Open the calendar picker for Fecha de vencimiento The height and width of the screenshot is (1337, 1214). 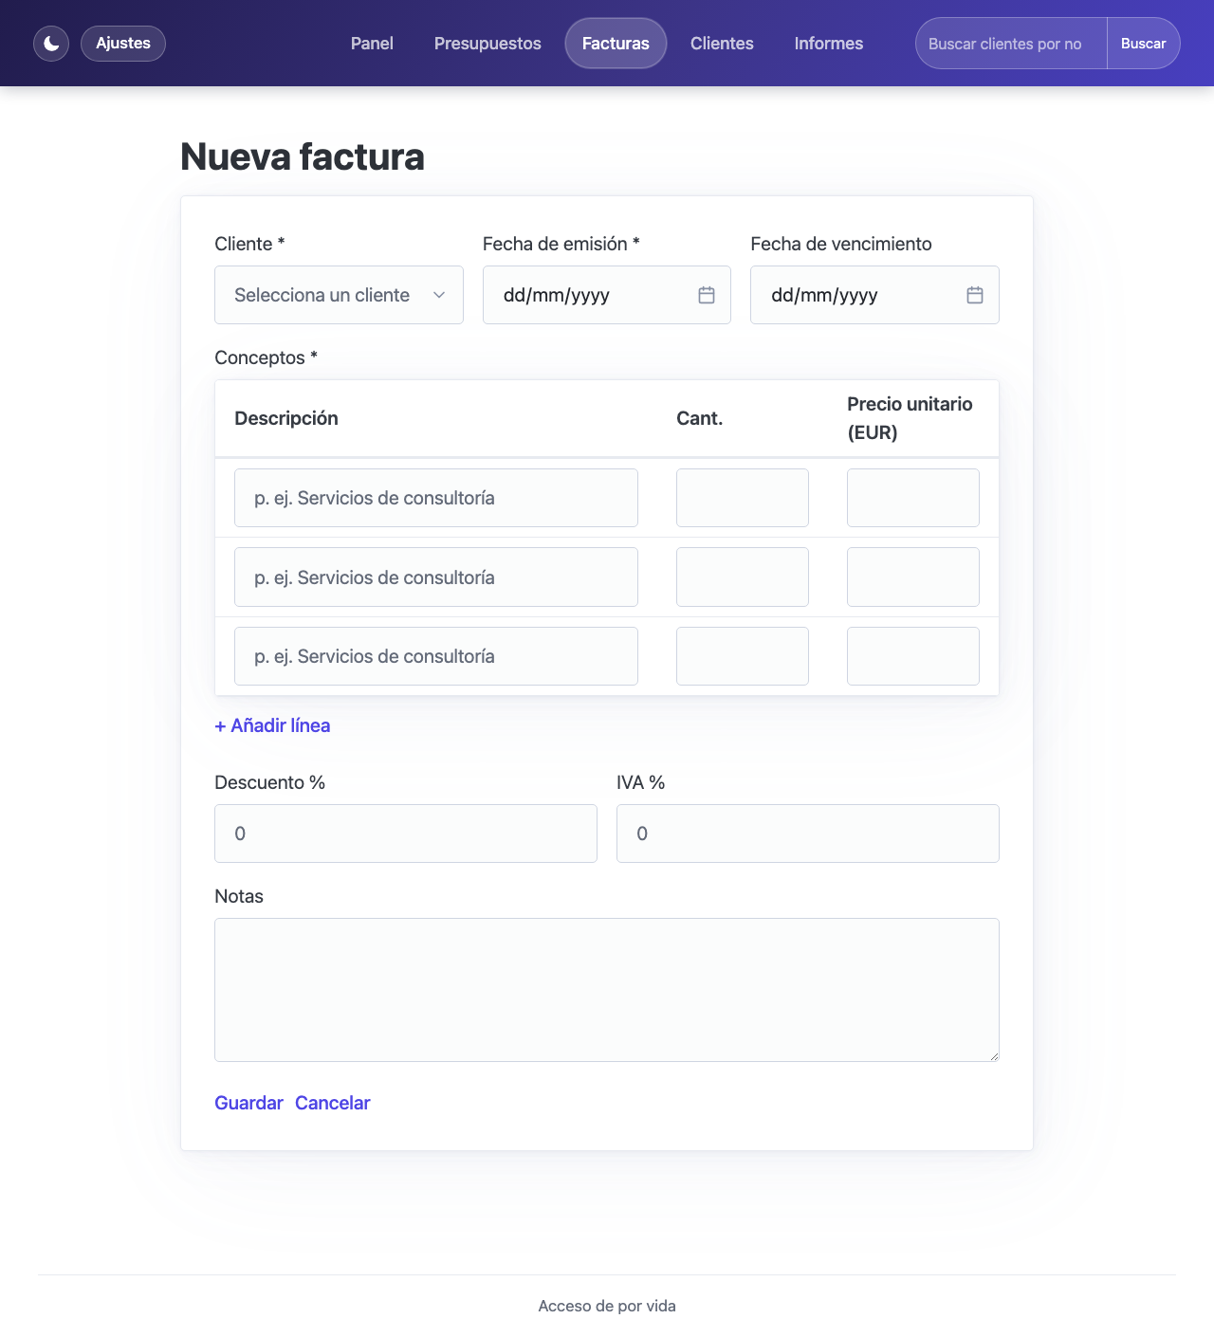coord(975,295)
